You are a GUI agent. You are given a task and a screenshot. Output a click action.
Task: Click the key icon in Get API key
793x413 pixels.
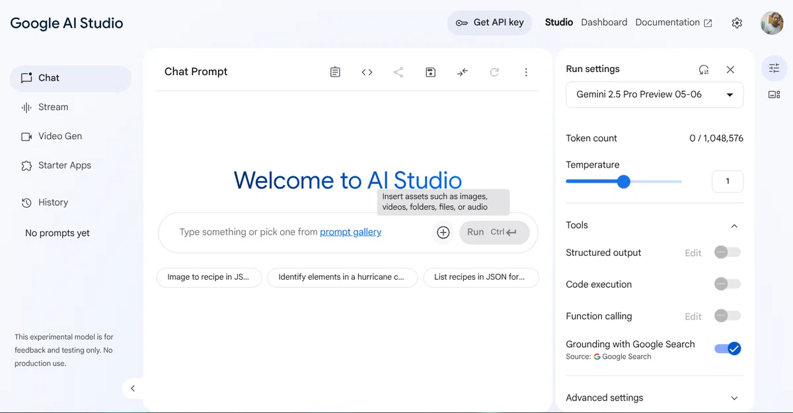[461, 22]
